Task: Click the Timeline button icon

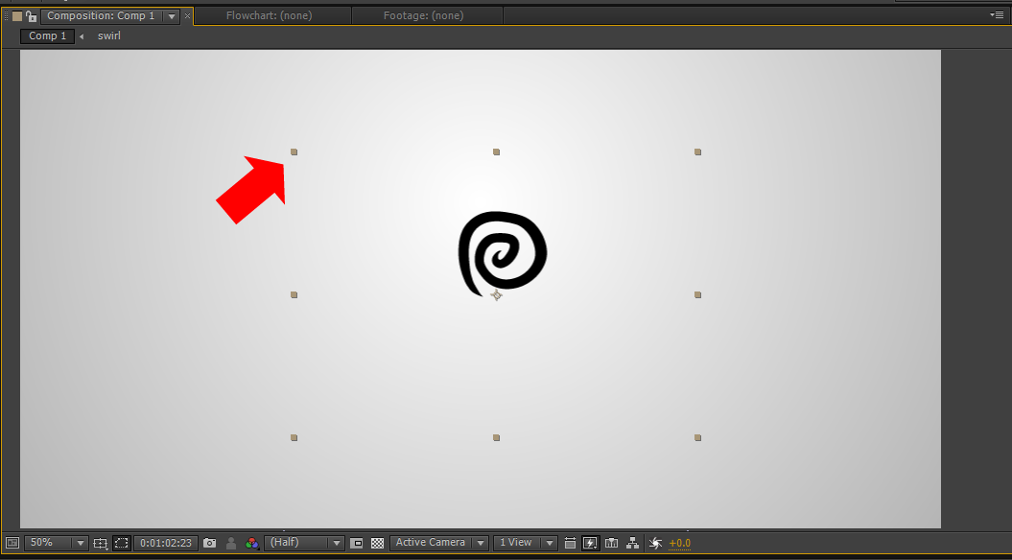Action: [x=611, y=543]
